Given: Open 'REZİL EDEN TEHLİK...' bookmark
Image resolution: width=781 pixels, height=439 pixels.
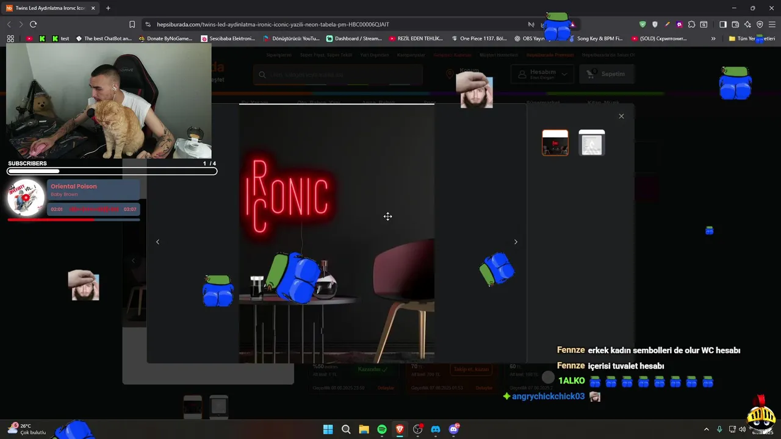Looking at the screenshot, I should pos(416,38).
